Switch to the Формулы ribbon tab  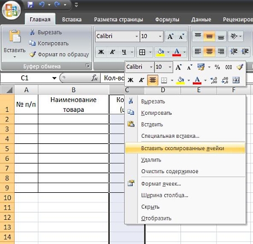(x=167, y=20)
